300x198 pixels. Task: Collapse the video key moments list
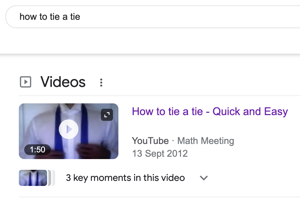(x=204, y=178)
